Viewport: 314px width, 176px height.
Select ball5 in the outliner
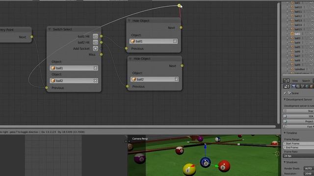tap(297, 47)
